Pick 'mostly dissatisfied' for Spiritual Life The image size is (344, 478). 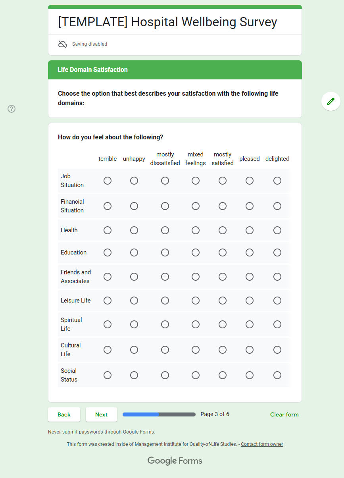[x=165, y=324]
